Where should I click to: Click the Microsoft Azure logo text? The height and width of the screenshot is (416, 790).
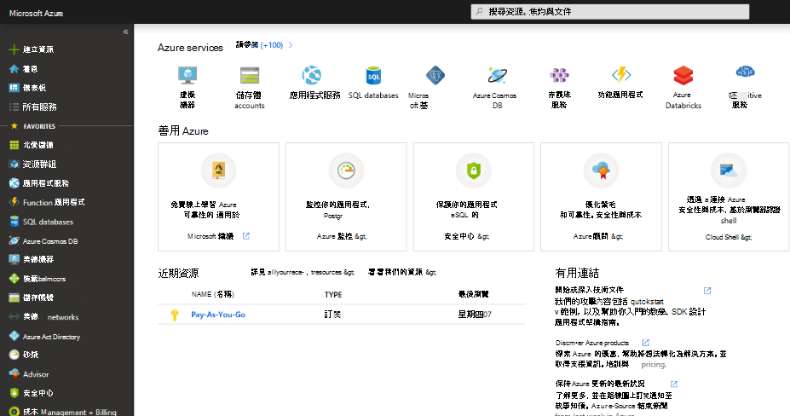click(x=37, y=14)
